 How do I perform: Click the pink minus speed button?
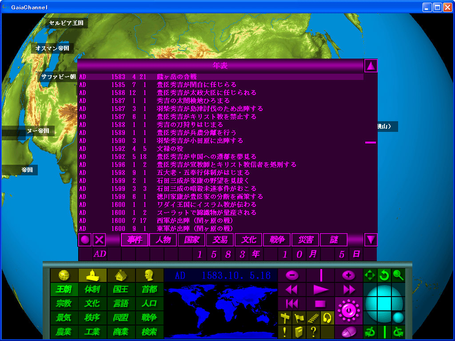point(292,275)
